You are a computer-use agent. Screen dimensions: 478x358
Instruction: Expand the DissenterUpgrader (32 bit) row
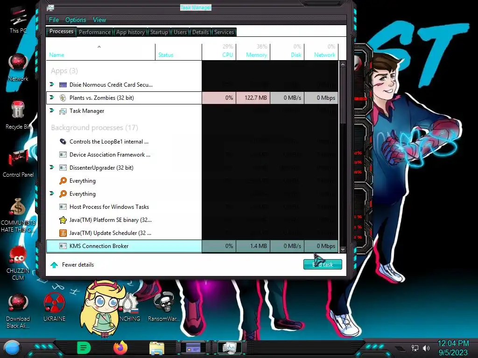(x=52, y=167)
